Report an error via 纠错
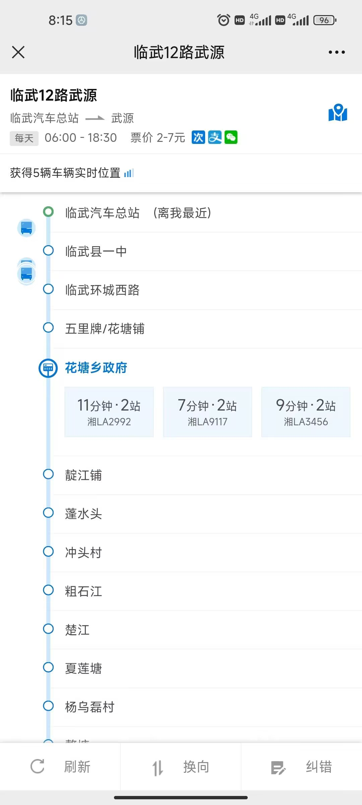Image resolution: width=362 pixels, height=805 pixels. coord(302,767)
